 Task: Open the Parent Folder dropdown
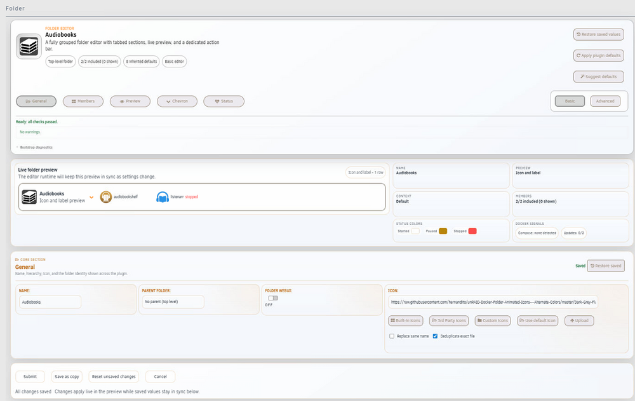pyautogui.click(x=173, y=302)
